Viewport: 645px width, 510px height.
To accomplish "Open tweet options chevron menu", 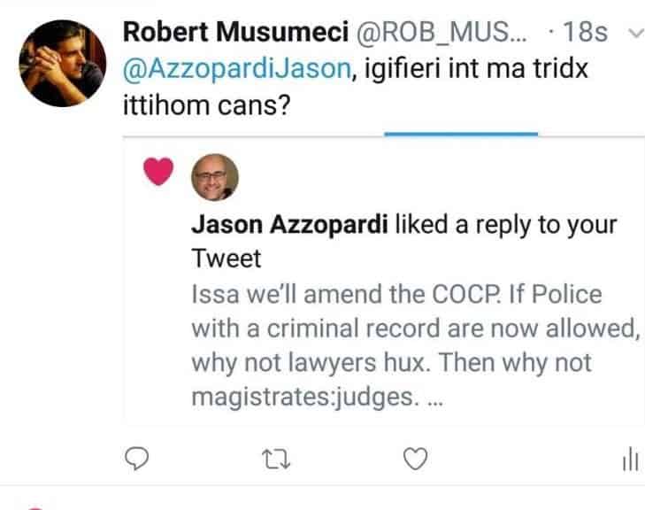I will (x=632, y=34).
